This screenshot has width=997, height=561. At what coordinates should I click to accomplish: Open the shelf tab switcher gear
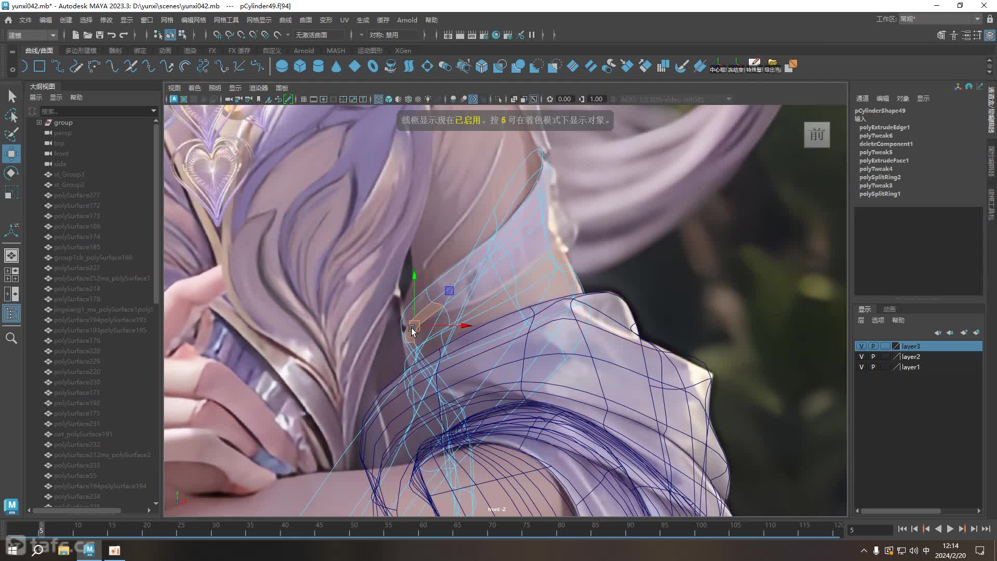click(12, 70)
